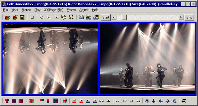The image size is (198, 106).
Task: Expand dropdown arrow next to color anaglyph icon
Action: click(37, 101)
